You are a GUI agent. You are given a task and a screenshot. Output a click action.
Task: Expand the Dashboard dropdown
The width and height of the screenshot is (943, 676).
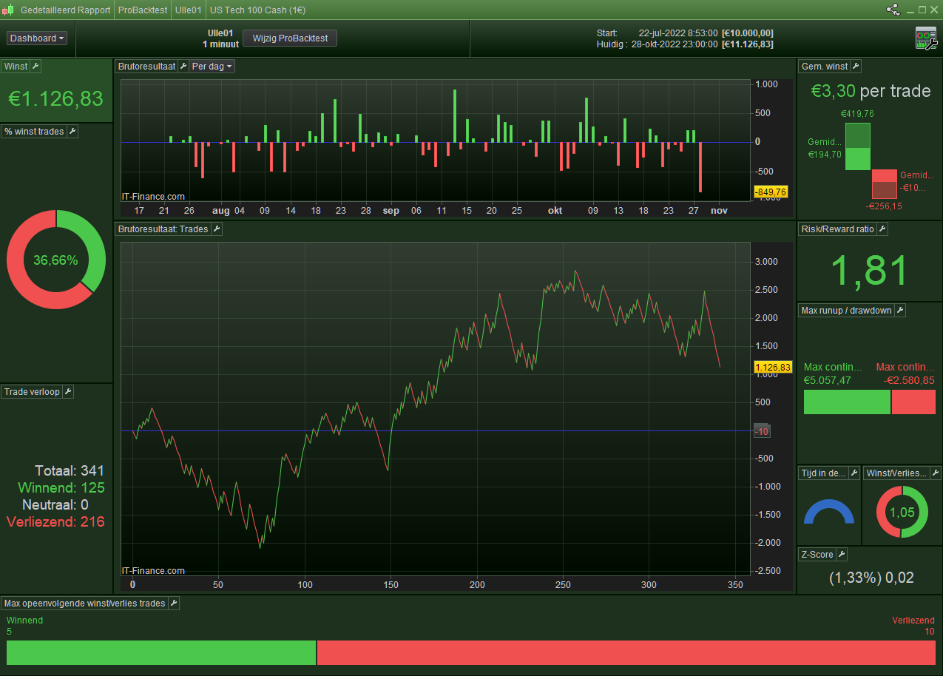click(x=37, y=38)
